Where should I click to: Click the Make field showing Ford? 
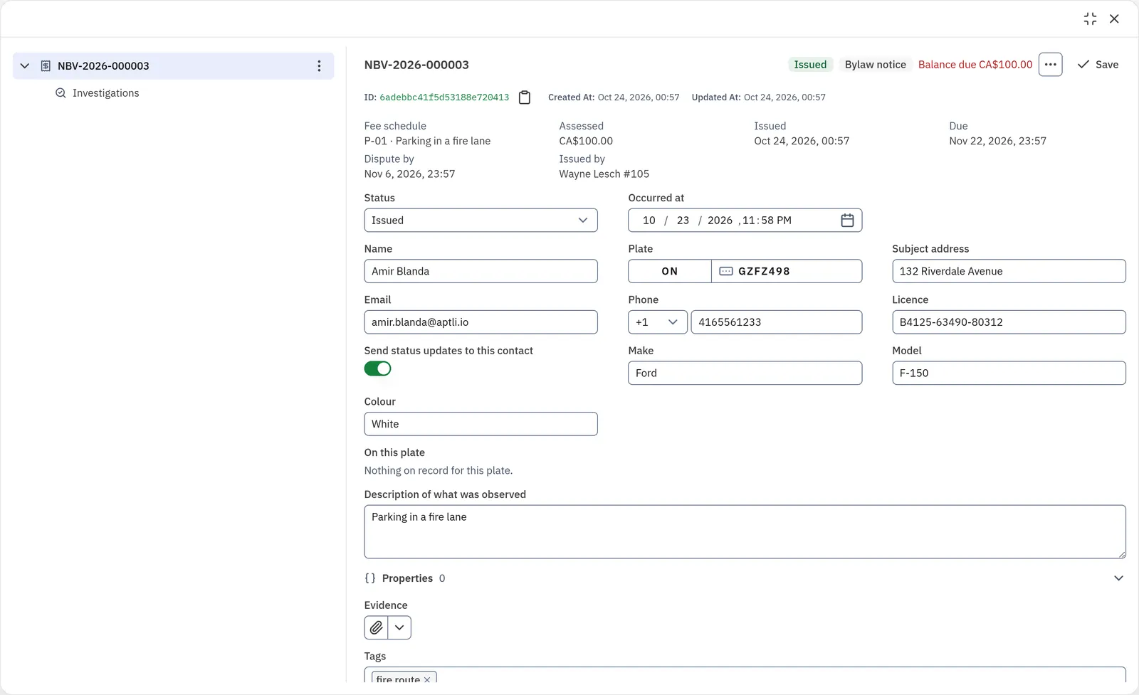(745, 373)
